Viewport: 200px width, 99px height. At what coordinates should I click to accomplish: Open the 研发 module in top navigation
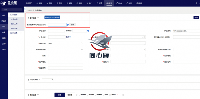point(59,3)
